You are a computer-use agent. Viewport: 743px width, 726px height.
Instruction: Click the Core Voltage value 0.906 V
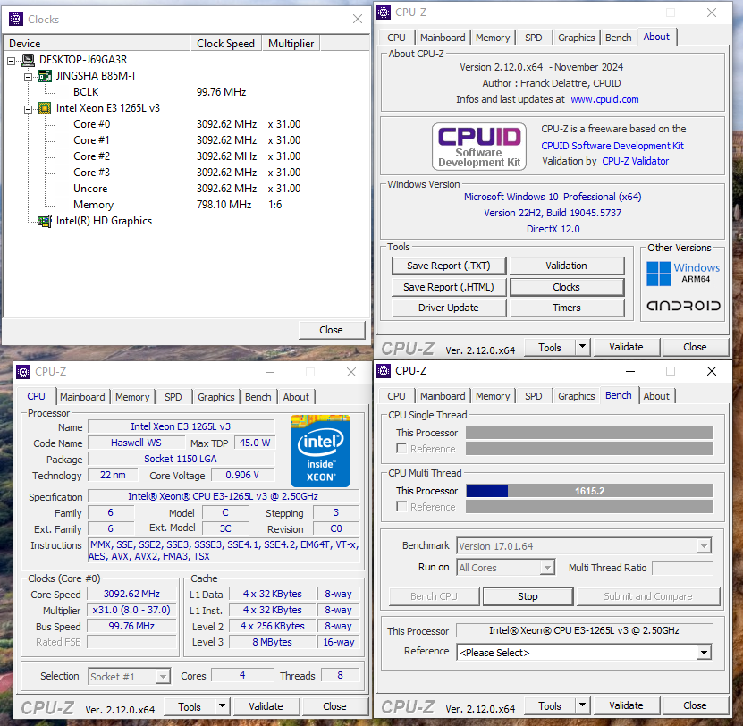pyautogui.click(x=242, y=476)
